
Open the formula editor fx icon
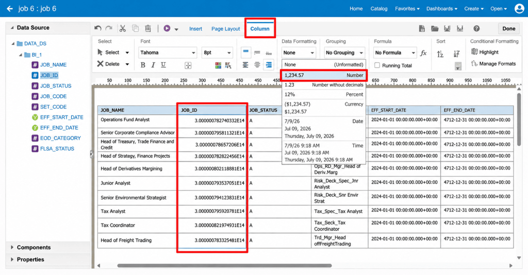pos(424,53)
